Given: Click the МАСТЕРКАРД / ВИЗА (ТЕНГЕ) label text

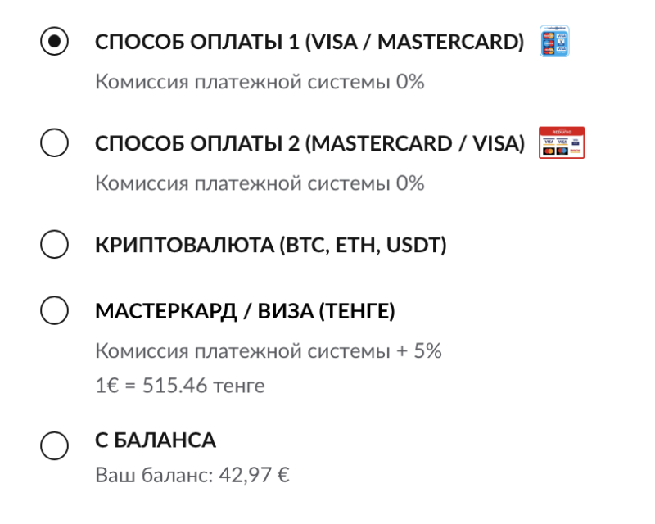Looking at the screenshot, I should tap(245, 311).
